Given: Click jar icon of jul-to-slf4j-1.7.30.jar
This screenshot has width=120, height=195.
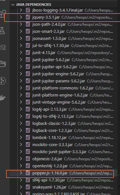Looking at the screenshot, I should pyautogui.click(x=28, y=45).
